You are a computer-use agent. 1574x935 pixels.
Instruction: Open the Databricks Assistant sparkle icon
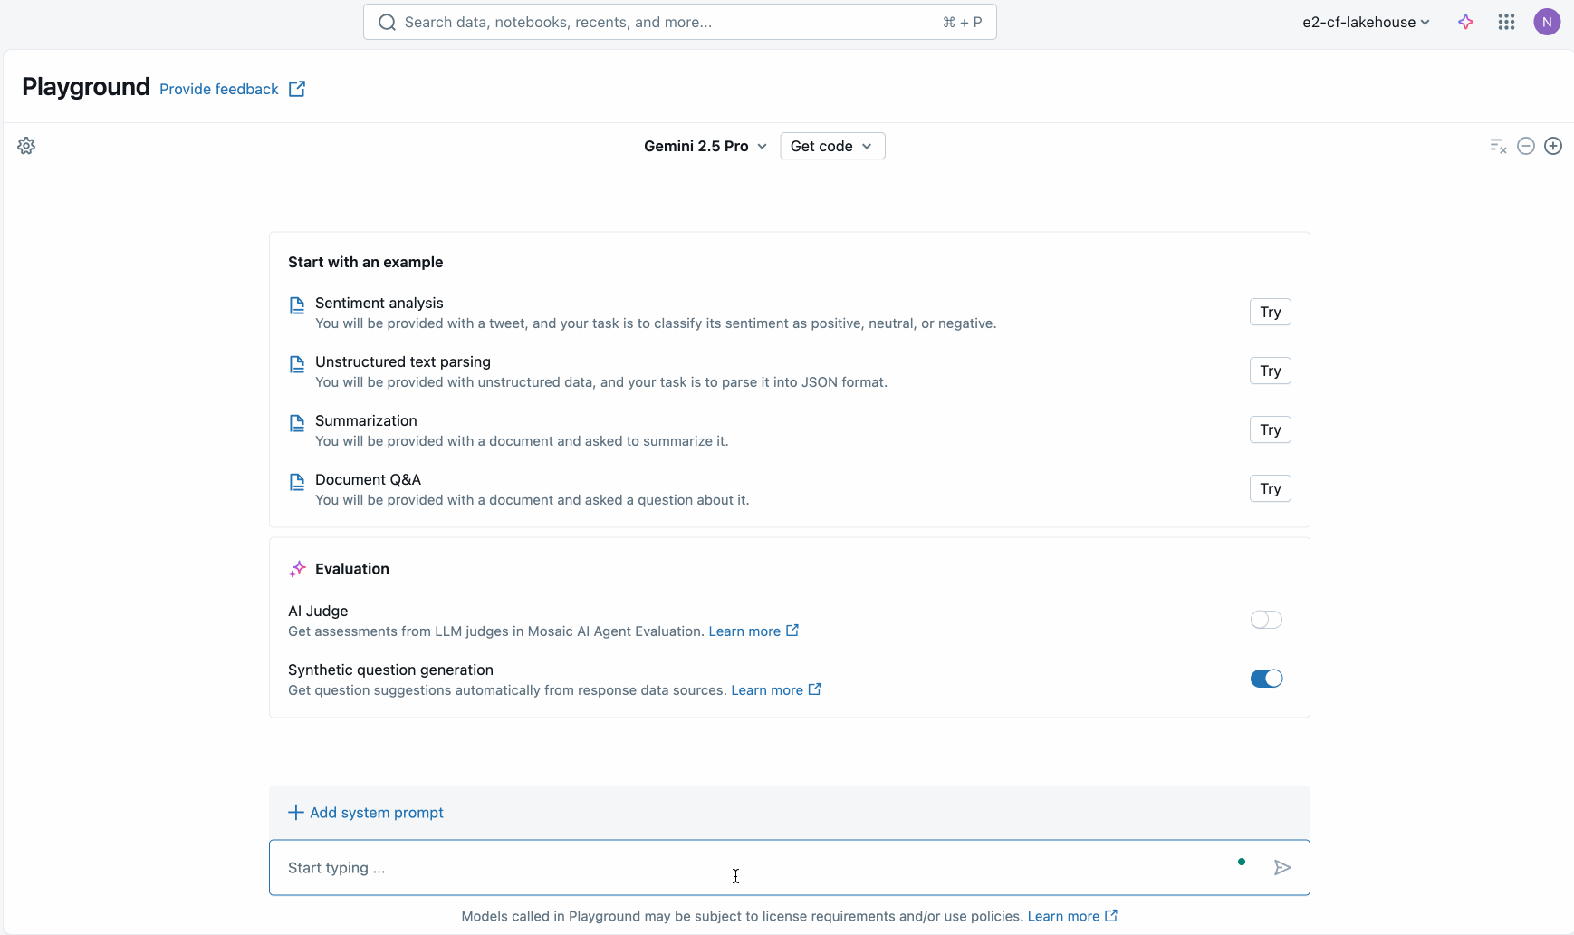(1465, 22)
